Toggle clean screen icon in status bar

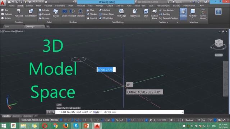pyautogui.click(x=224, y=120)
